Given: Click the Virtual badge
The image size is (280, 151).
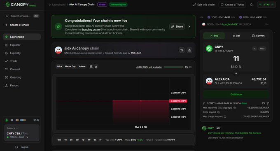Looking at the screenshot, I should click(x=102, y=5).
